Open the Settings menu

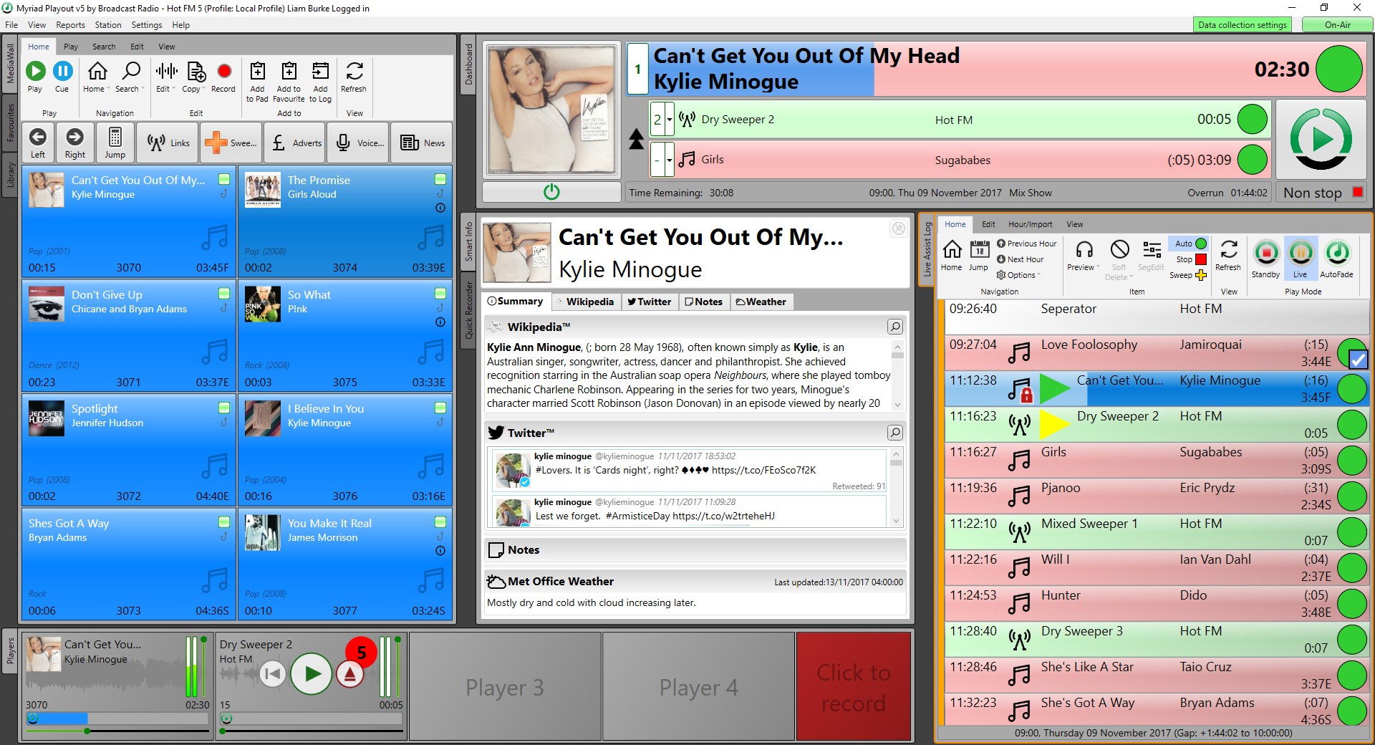click(147, 25)
